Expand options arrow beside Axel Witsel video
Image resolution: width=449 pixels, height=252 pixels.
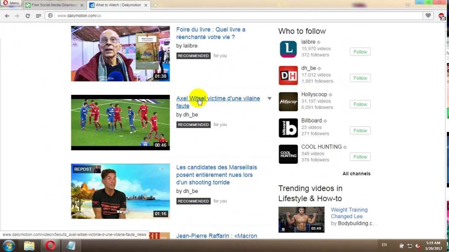(x=269, y=98)
